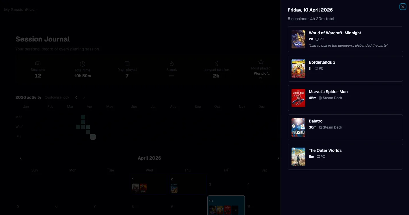409x215 pixels.
Task: Click the Steam Deck icon under Marvel's Spider-Man
Action: click(320, 98)
